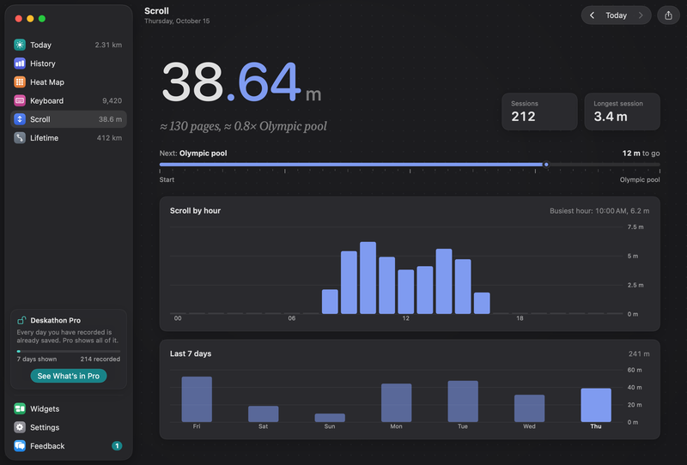
Task: Click the Scroll arrows icon in sidebar
Action: 20,119
